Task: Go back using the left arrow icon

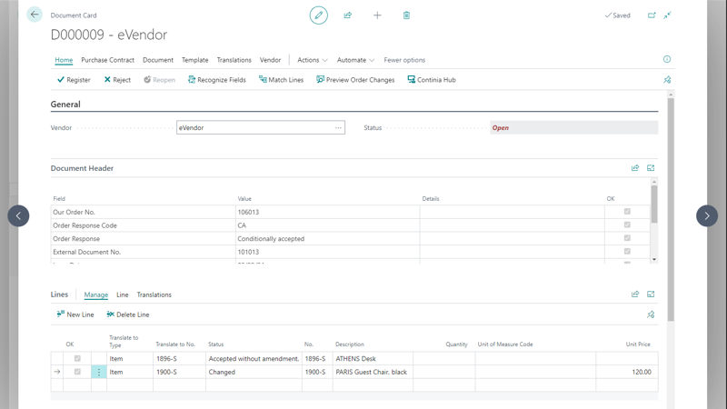Action: (x=35, y=15)
